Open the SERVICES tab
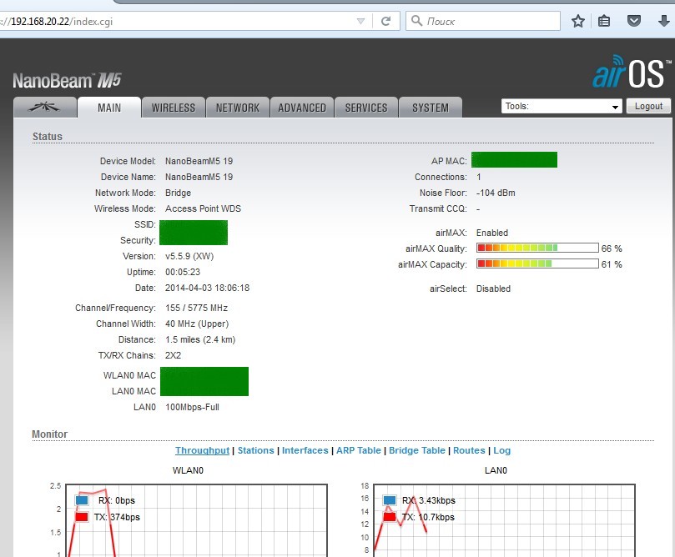 (366, 108)
